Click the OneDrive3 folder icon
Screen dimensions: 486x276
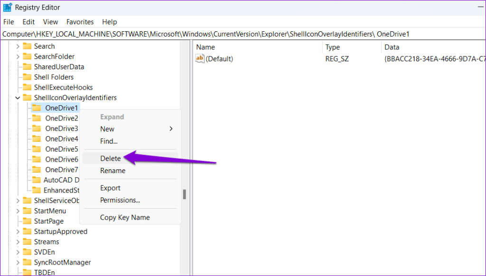(x=37, y=128)
